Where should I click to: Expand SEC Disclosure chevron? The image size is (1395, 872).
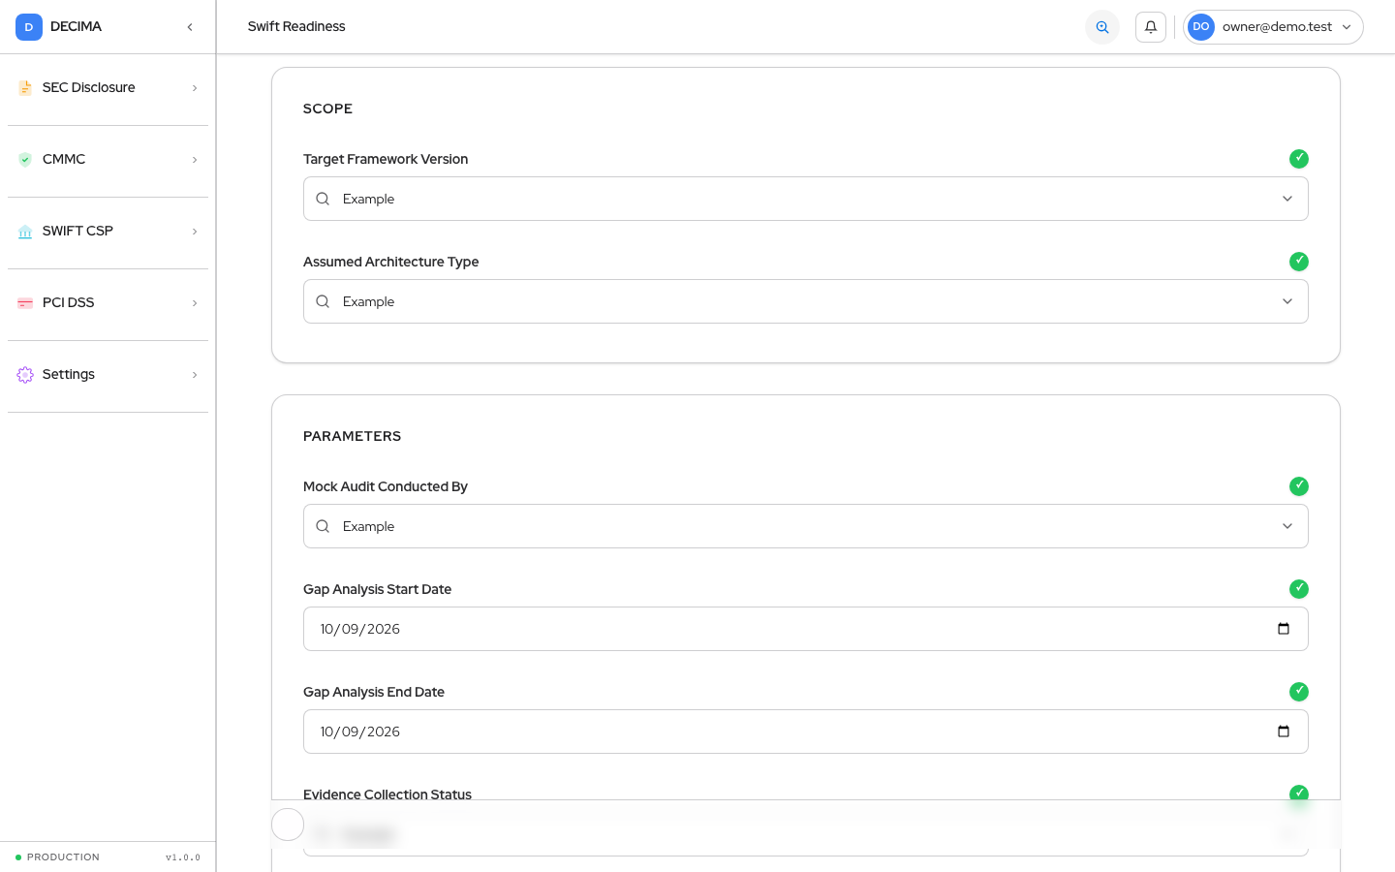click(195, 88)
